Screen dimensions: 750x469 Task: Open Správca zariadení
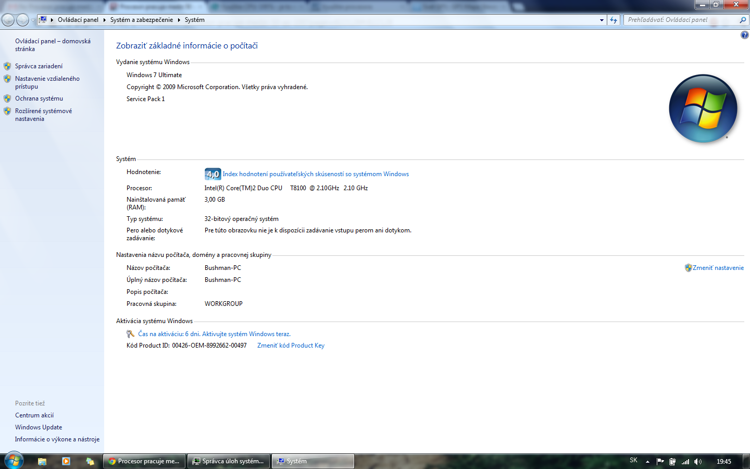coord(39,66)
